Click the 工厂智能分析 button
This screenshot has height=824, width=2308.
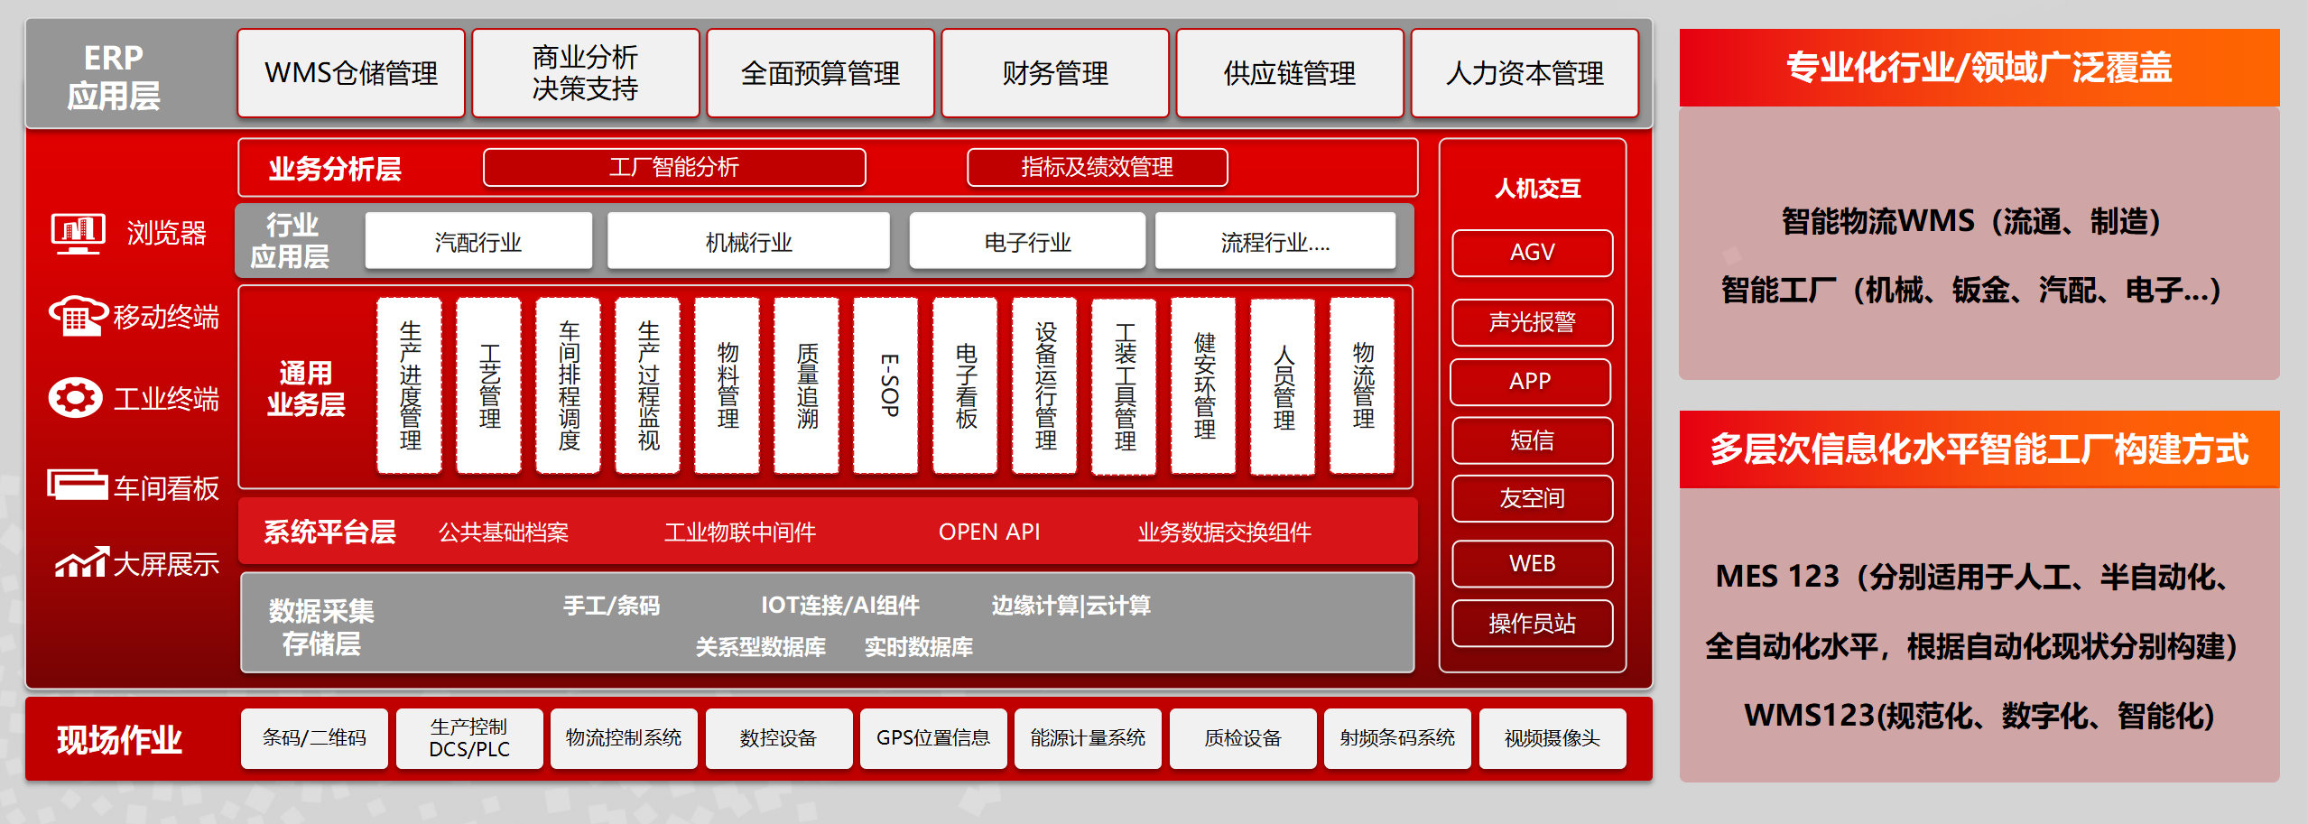[674, 167]
